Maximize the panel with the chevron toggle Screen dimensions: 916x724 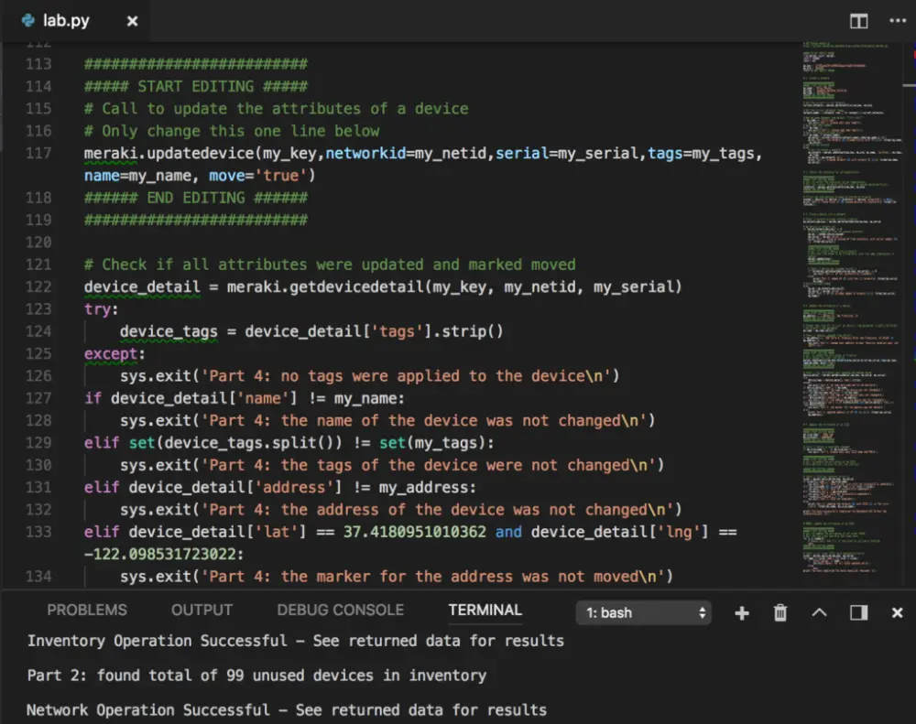click(819, 613)
